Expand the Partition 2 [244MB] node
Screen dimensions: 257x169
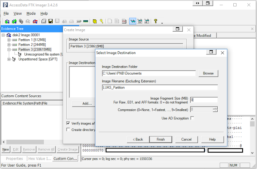pos(9,44)
